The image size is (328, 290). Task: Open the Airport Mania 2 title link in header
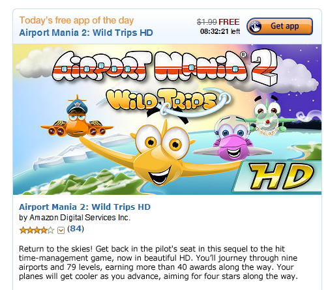click(86, 33)
